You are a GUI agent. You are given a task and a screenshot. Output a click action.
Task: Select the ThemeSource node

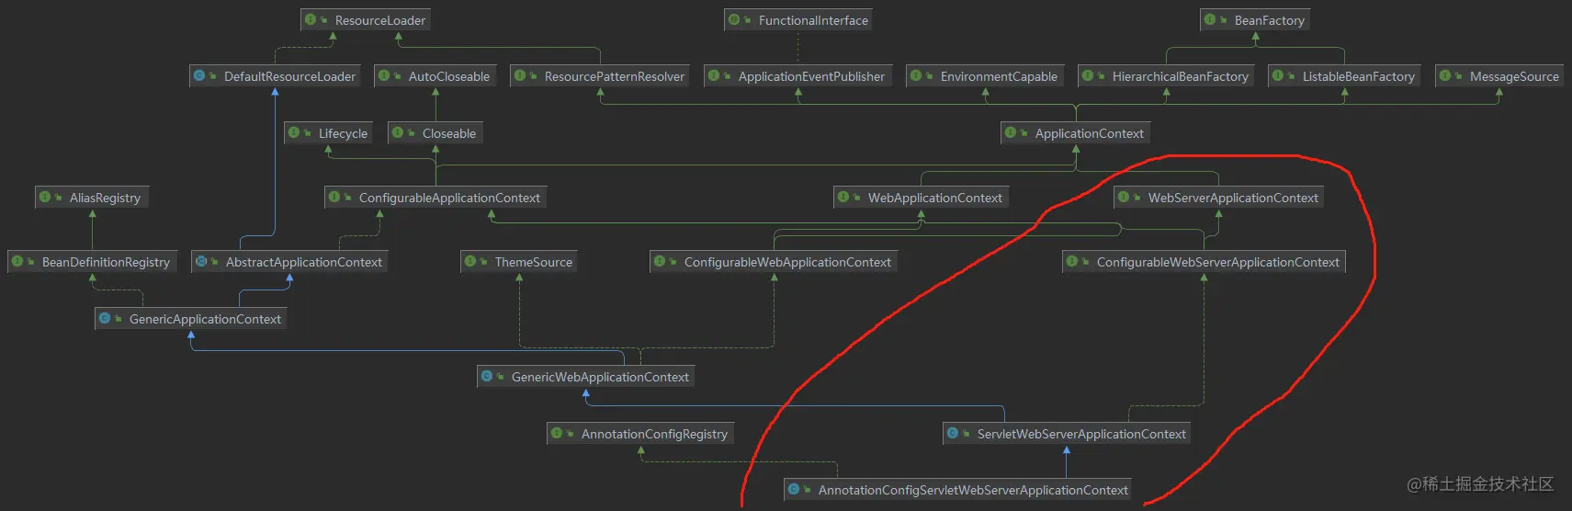tap(520, 262)
